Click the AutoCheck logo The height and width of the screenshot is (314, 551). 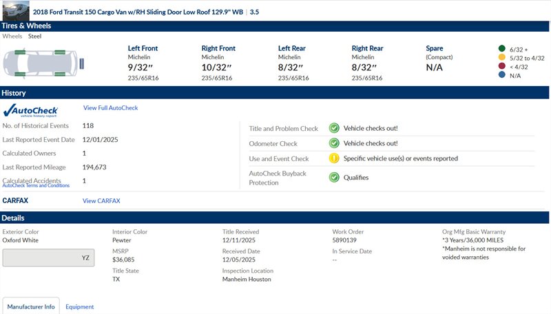tap(31, 111)
